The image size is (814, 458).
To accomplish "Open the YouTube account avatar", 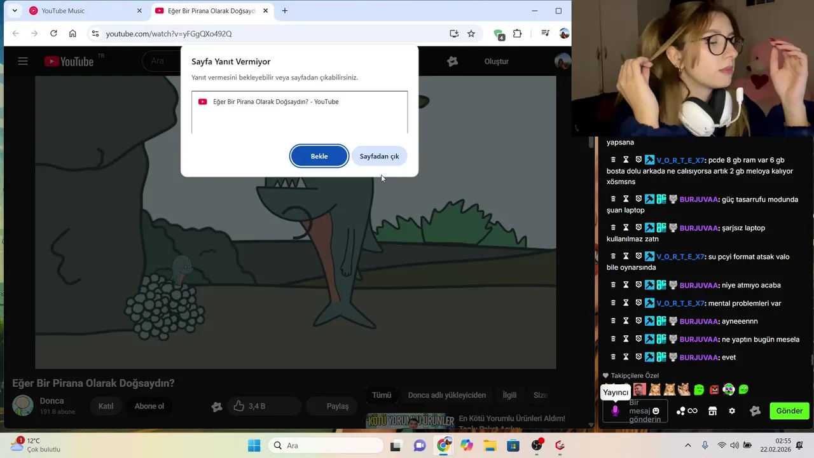I will click(562, 61).
